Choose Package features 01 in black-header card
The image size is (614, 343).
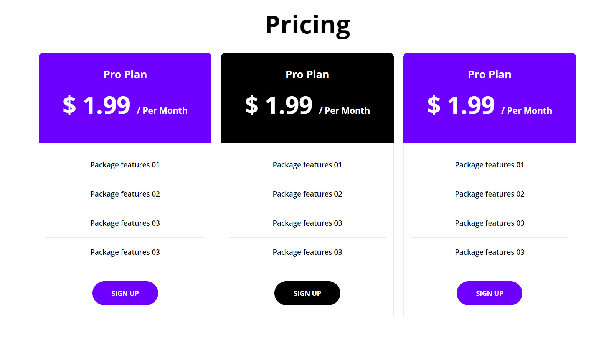[307, 165]
